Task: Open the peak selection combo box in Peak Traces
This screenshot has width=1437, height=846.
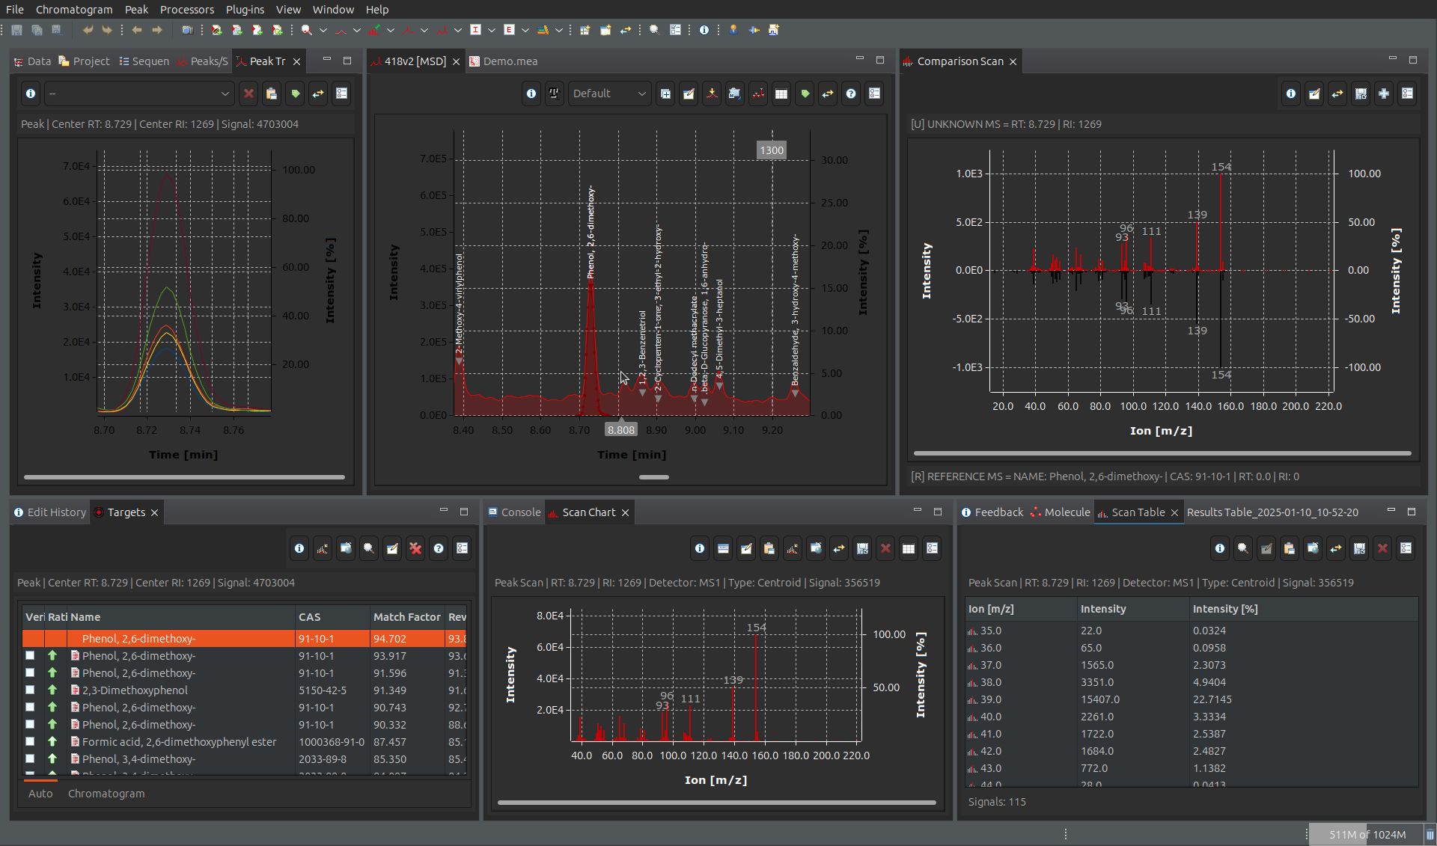Action: [138, 94]
